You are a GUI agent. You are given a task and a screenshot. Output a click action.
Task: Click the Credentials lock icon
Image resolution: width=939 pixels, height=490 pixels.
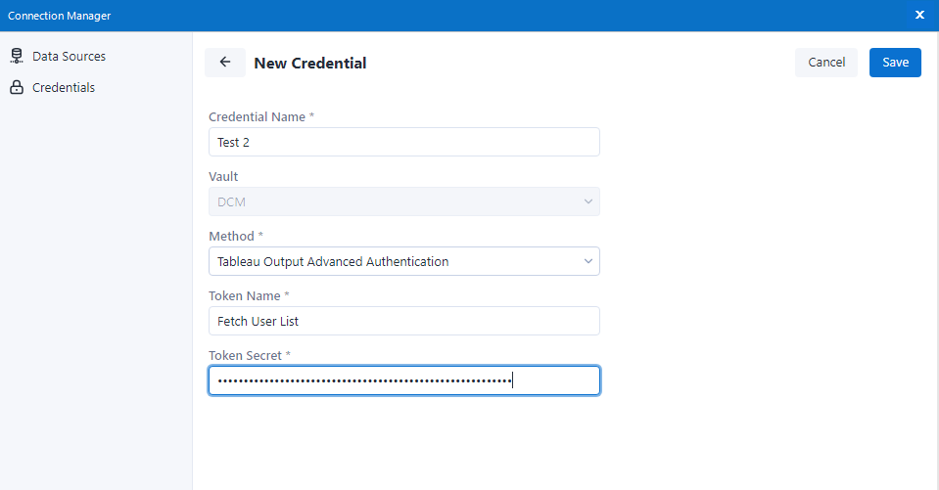coord(17,87)
